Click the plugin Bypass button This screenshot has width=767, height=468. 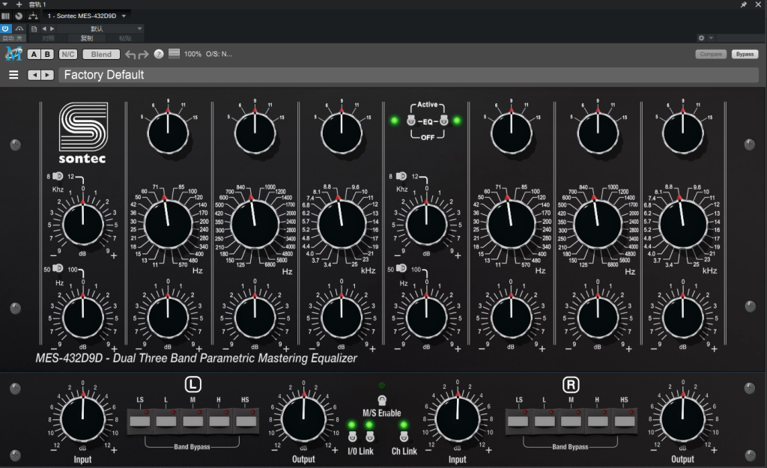745,54
